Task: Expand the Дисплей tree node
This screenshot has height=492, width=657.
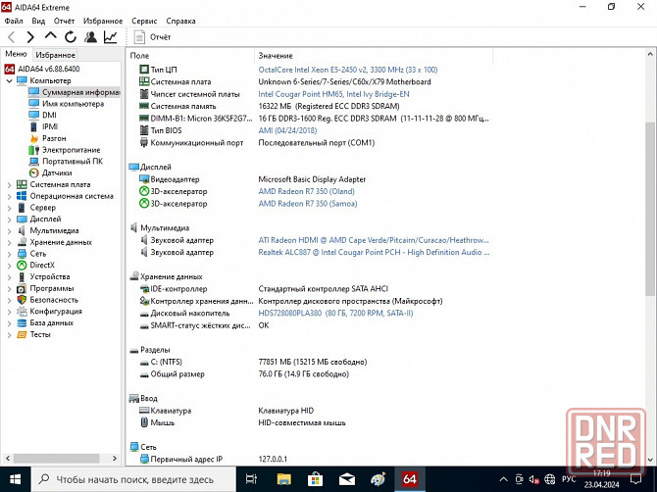Action: click(9, 219)
